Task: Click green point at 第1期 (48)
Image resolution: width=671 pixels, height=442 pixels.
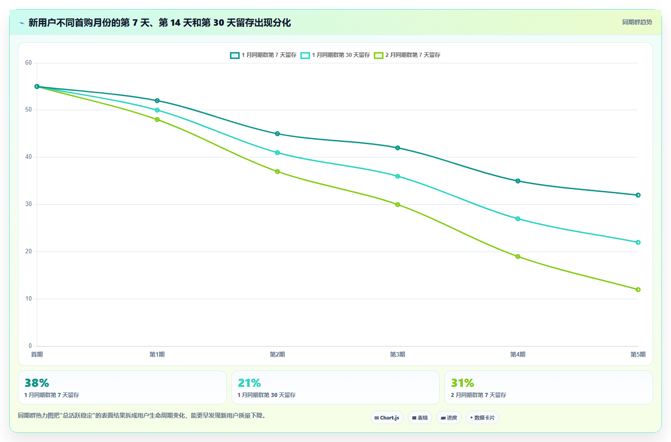Action: (x=157, y=119)
